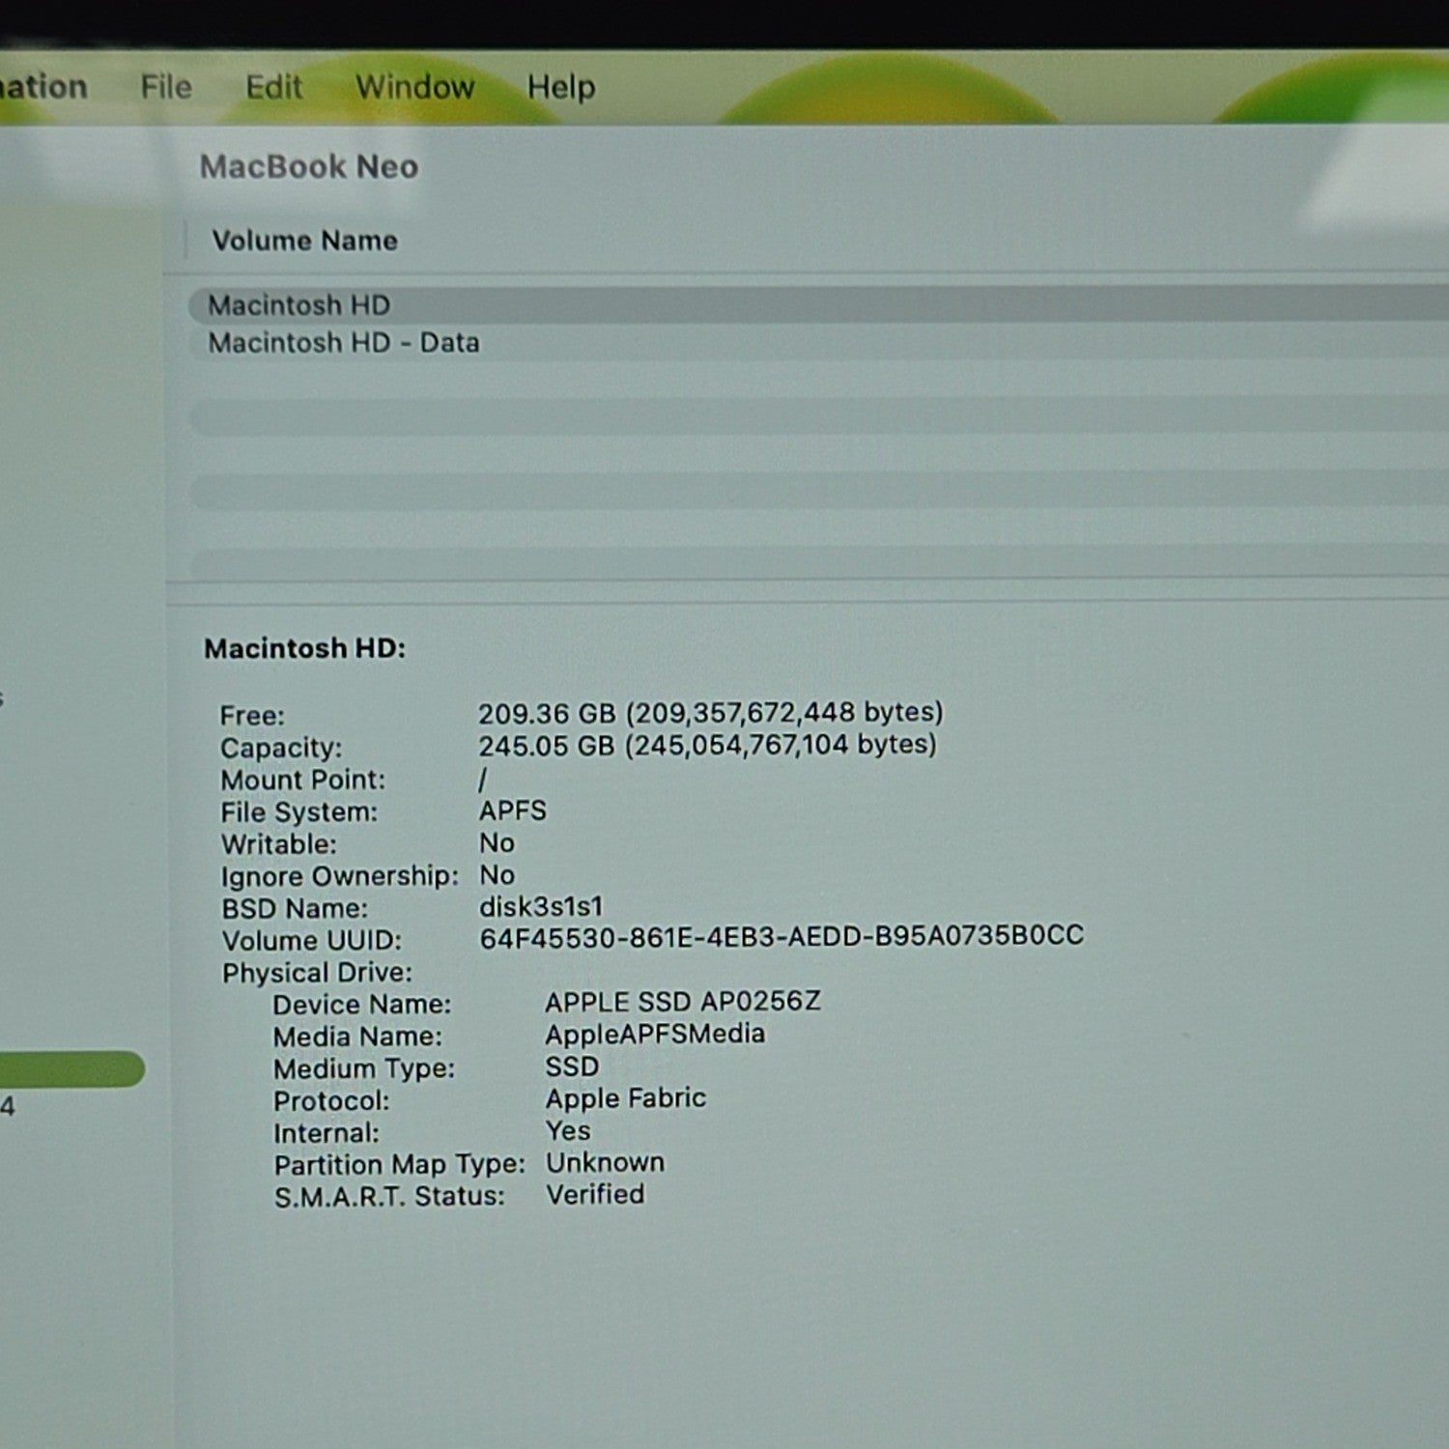Click the Volume UUID value 64F45530-861E-4EB3

point(781,936)
